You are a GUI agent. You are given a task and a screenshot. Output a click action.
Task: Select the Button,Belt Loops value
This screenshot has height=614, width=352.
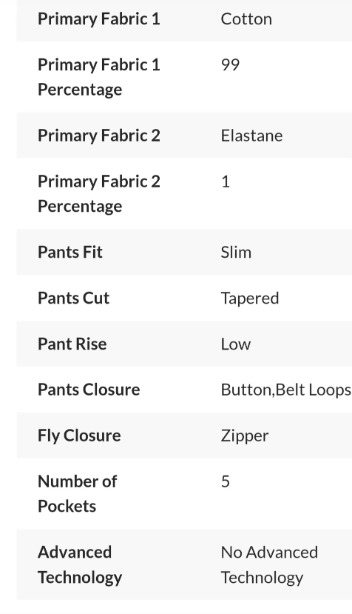[x=286, y=390]
